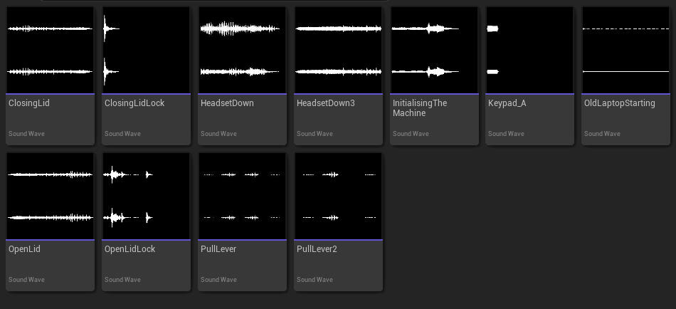Select the HeadsetDown waveform thumbnail

(x=242, y=50)
